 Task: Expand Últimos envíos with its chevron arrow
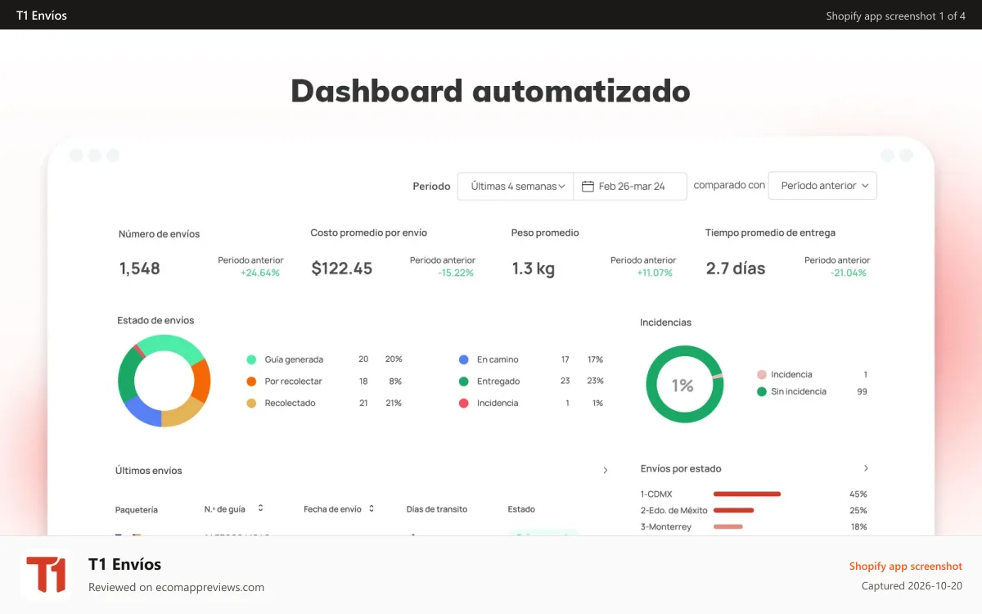606,471
